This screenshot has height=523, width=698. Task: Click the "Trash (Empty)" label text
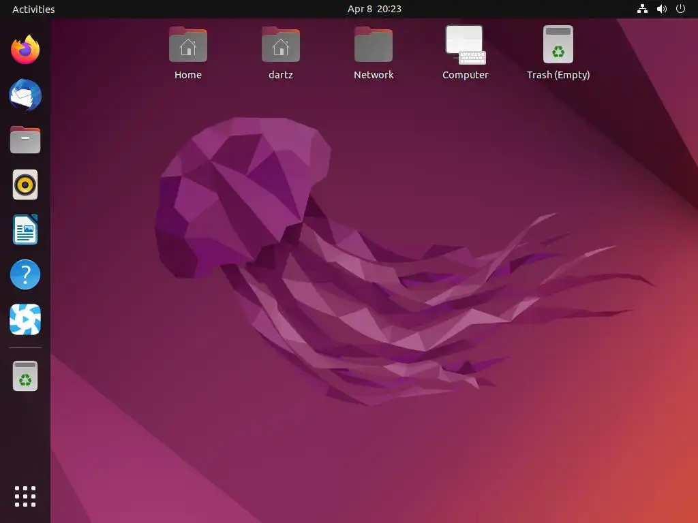558,75
